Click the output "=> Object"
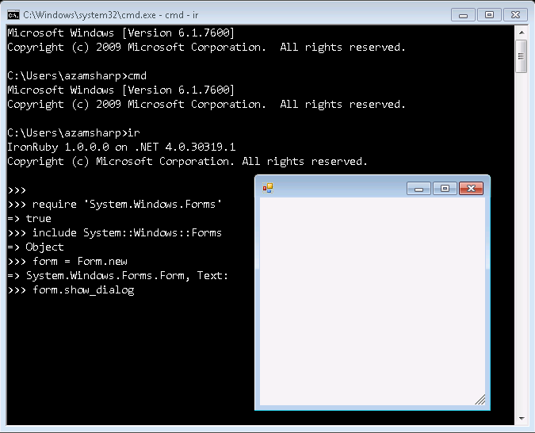Viewport: 535px width, 433px height. pyautogui.click(x=36, y=247)
